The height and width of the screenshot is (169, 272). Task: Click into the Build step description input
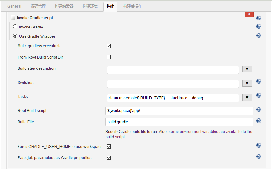coord(173,70)
